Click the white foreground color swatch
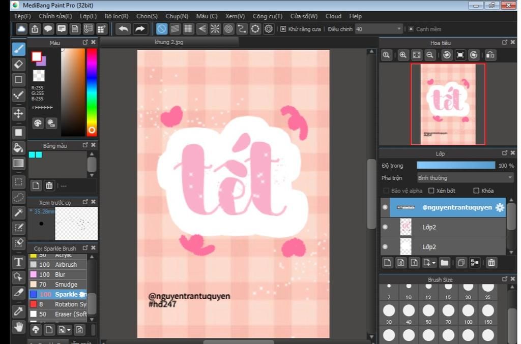 point(36,57)
